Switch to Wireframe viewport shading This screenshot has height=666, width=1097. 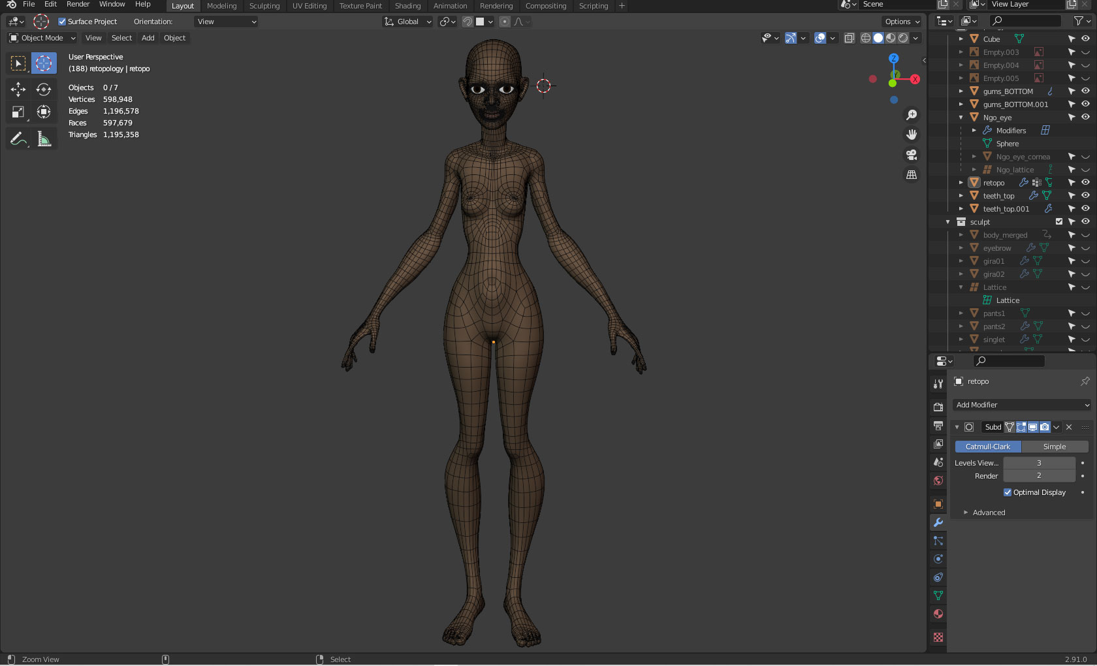(x=866, y=38)
